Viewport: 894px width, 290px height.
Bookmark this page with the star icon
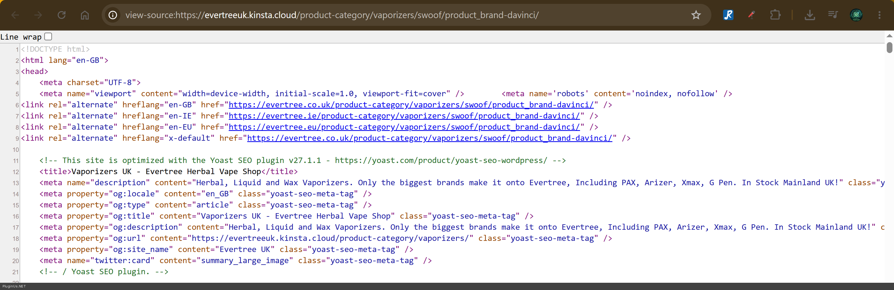pos(696,15)
